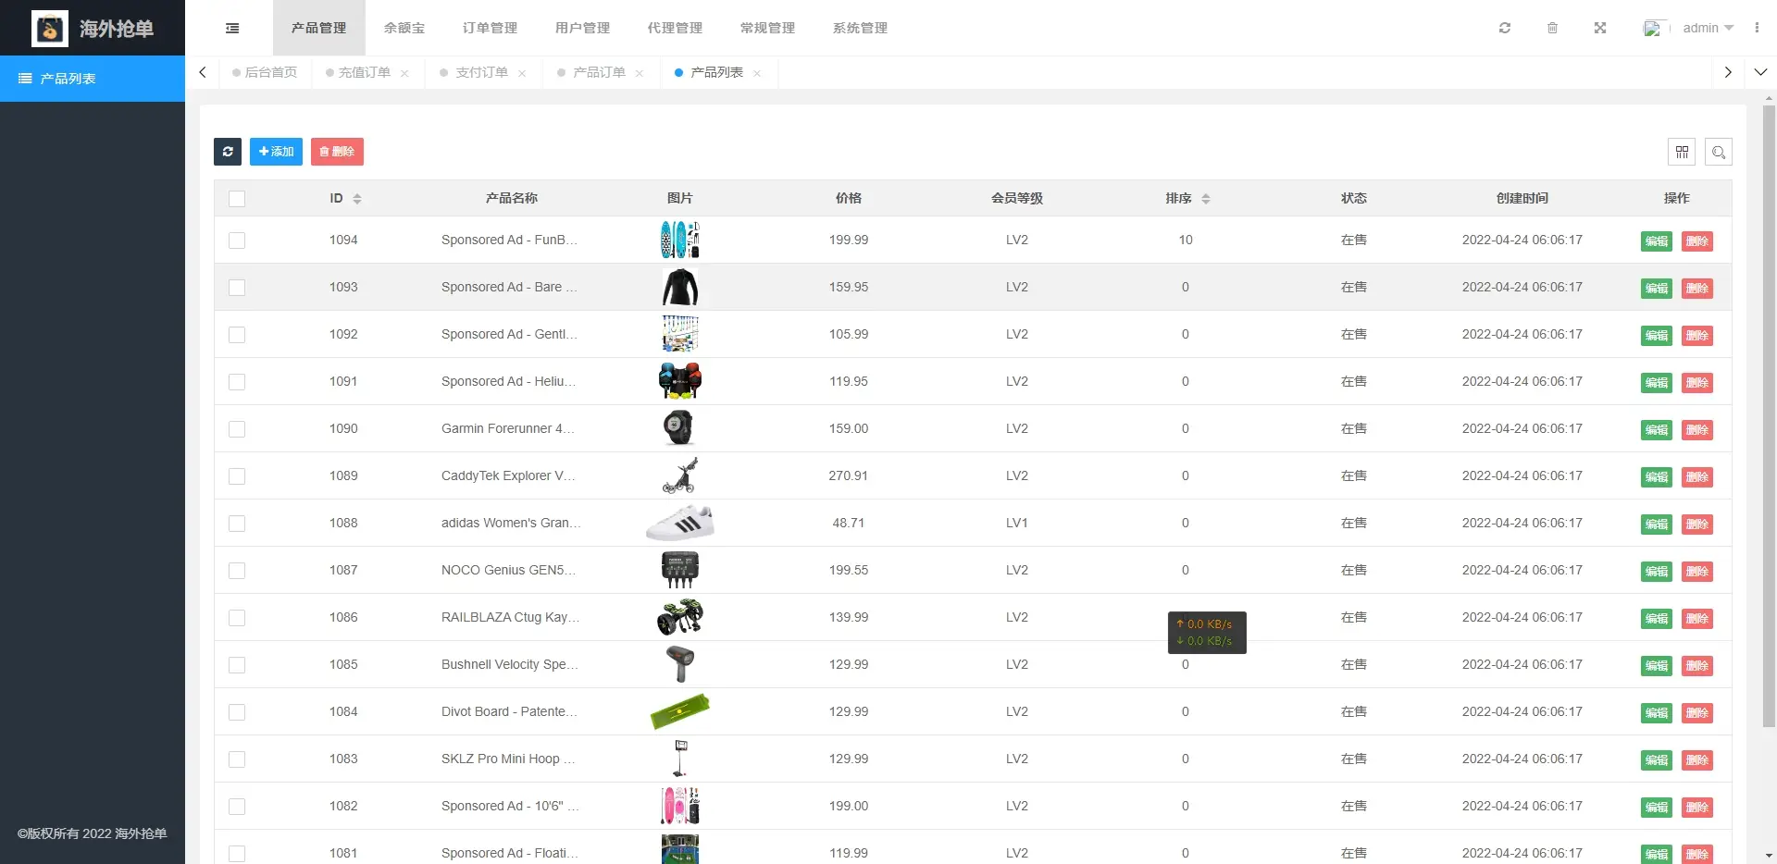Viewport: 1777px width, 864px height.
Task: Select checkbox for product ID 1094
Action: click(x=237, y=241)
